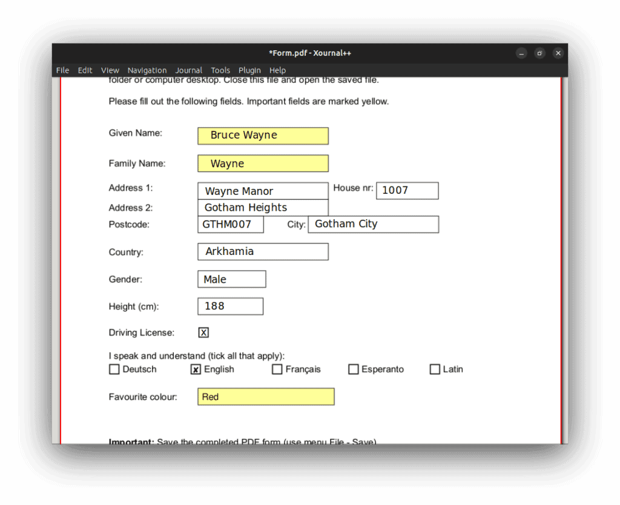
Task: Open the Help menu
Action: point(277,70)
